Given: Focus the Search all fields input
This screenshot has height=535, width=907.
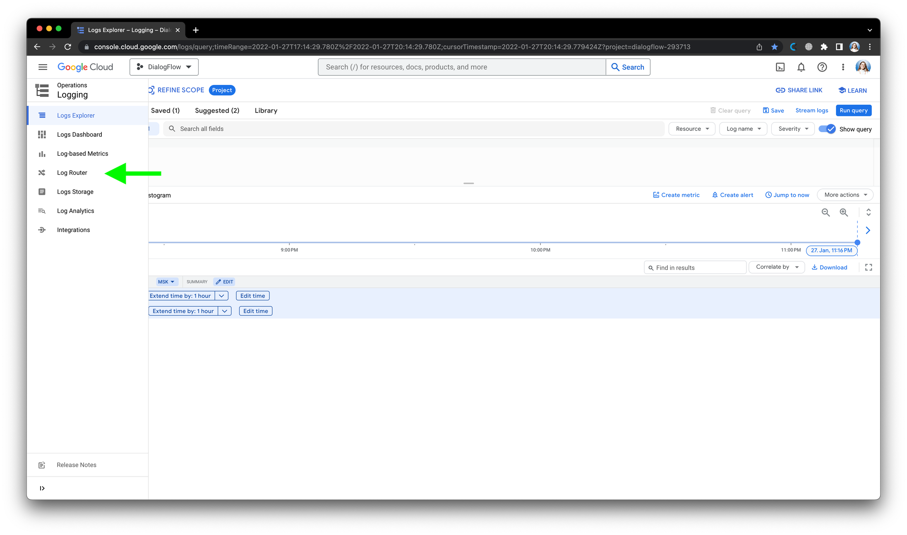Looking at the screenshot, I should [414, 129].
